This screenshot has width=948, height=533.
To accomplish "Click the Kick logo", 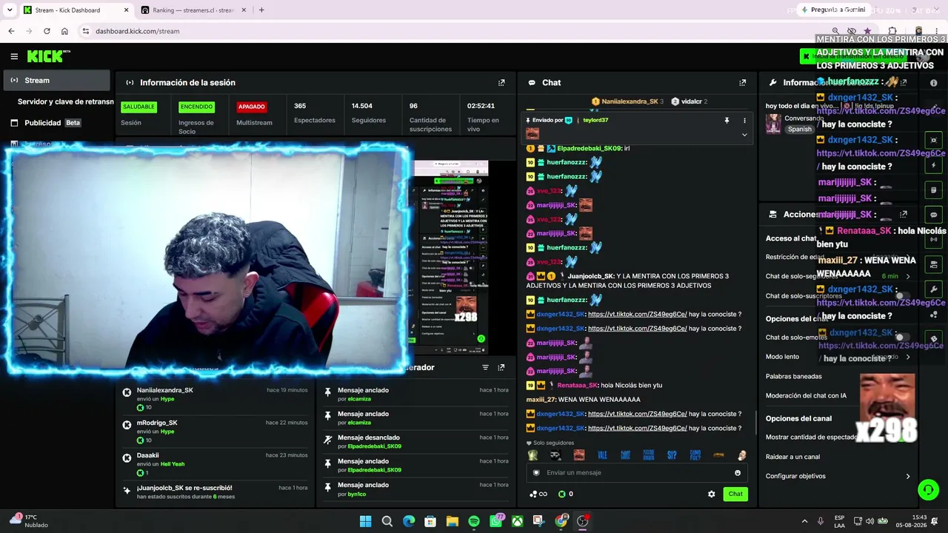I will [x=48, y=56].
